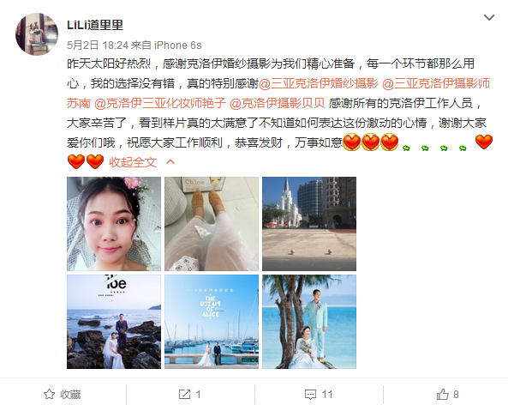This screenshot has height=405, width=508.
Task: Open the LiLi道里里 username link
Action: 95,25
